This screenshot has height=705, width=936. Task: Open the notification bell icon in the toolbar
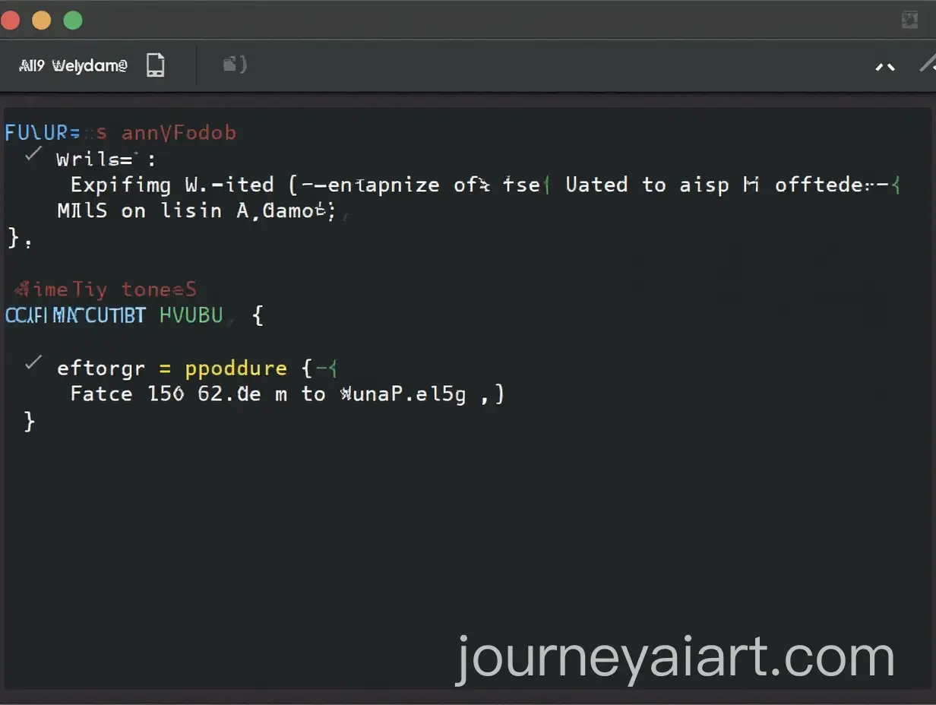pos(232,65)
